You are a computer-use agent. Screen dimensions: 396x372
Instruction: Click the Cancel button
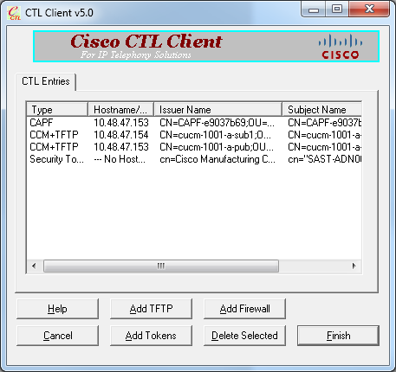click(57, 336)
